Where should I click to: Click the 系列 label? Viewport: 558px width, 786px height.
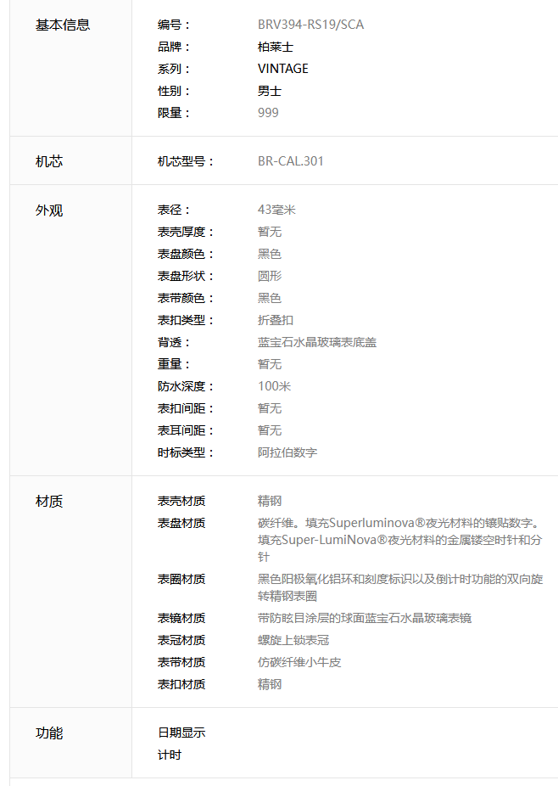(x=174, y=69)
